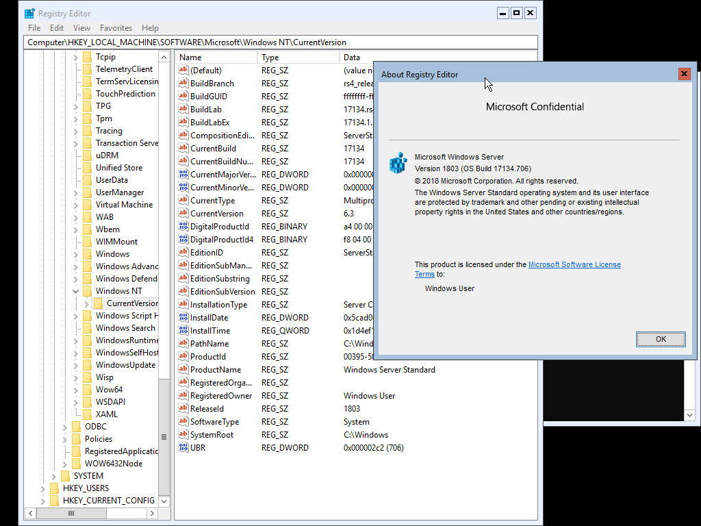This screenshot has width=701, height=526.
Task: Expand the CurrentVersion subkey arrow
Action: pyautogui.click(x=86, y=303)
